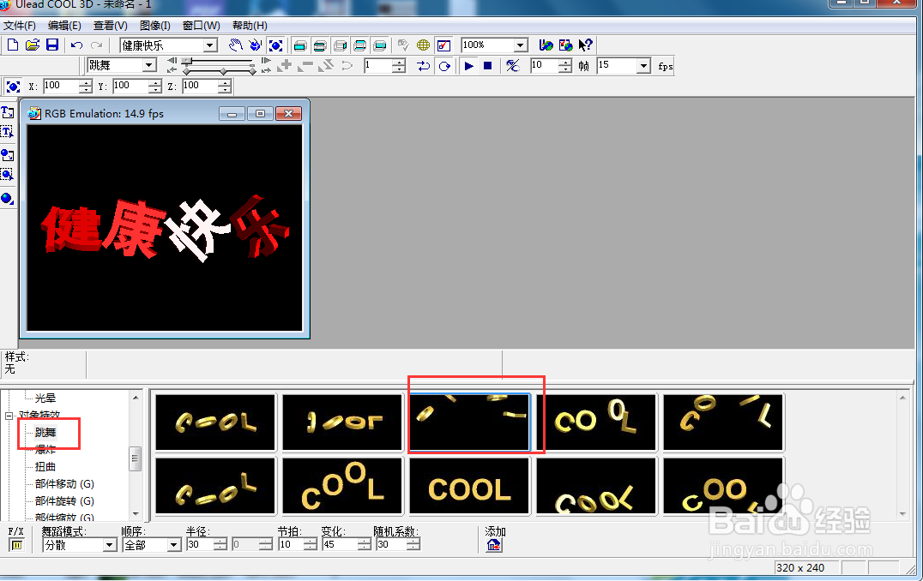Toggle the back bevel face button
Viewport: 923px width, 581px height.
[359, 45]
